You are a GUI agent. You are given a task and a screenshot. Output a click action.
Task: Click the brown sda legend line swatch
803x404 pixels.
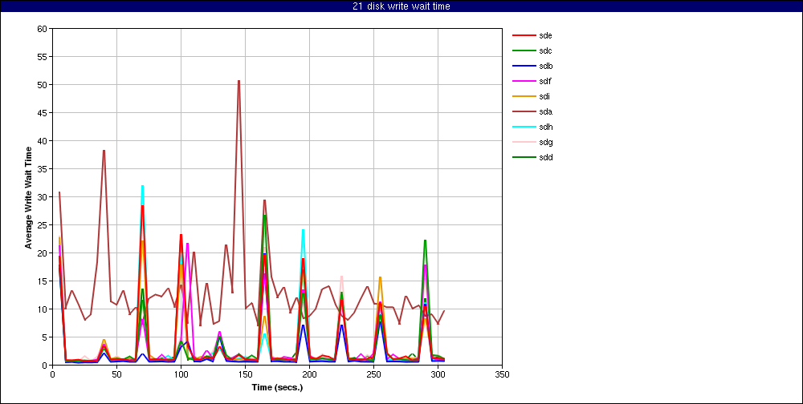523,111
